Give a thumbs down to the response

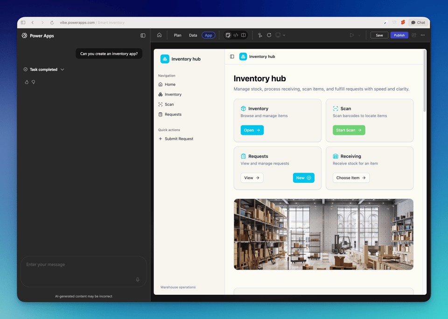click(34, 82)
